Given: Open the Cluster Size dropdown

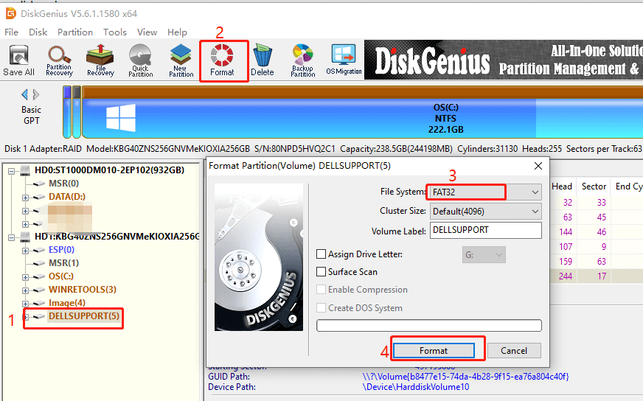Looking at the screenshot, I should 485,211.
